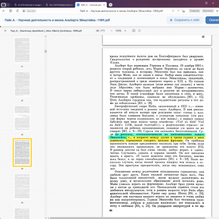
Task: Click the zoom percentage field 141%
Action: click(x=118, y=31)
